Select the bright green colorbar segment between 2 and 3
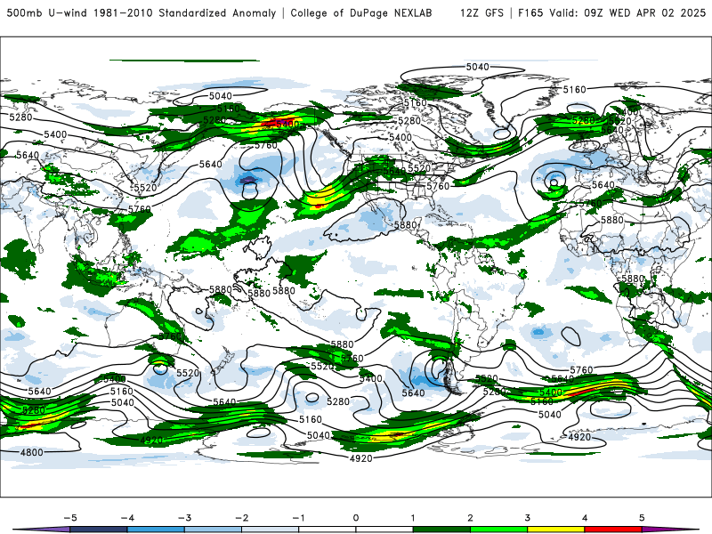712x534 pixels. (499, 530)
